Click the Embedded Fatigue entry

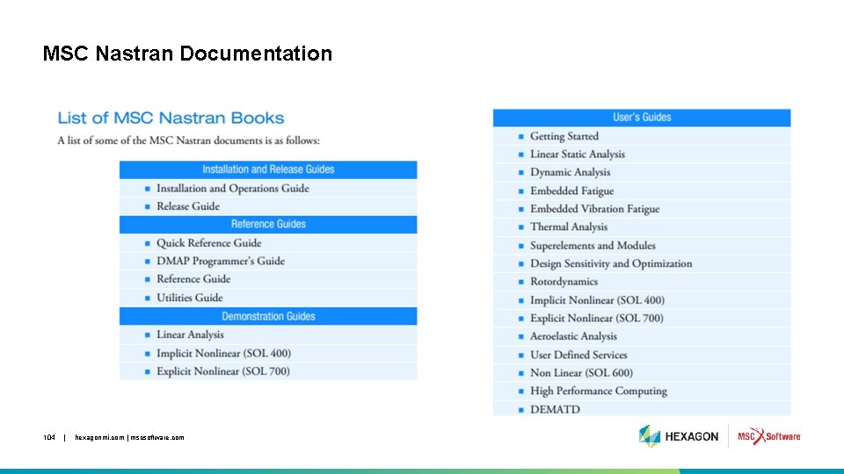571,190
